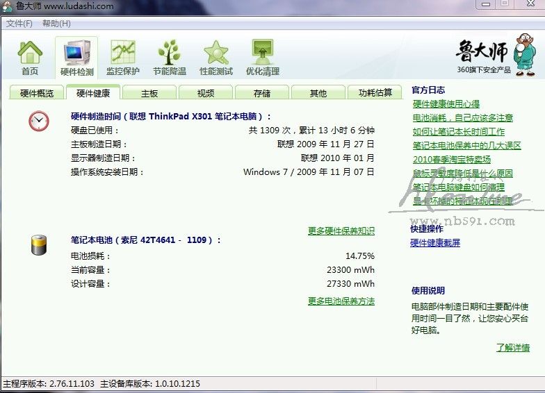The width and height of the screenshot is (545, 393).
Task: Switch to the 其他 tab
Action: [318, 93]
